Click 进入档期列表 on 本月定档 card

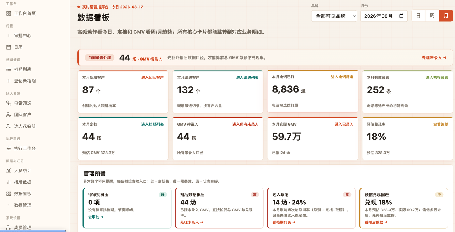coord(152,125)
